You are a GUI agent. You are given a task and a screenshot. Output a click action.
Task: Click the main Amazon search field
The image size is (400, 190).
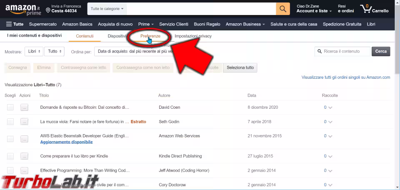click(x=201, y=9)
